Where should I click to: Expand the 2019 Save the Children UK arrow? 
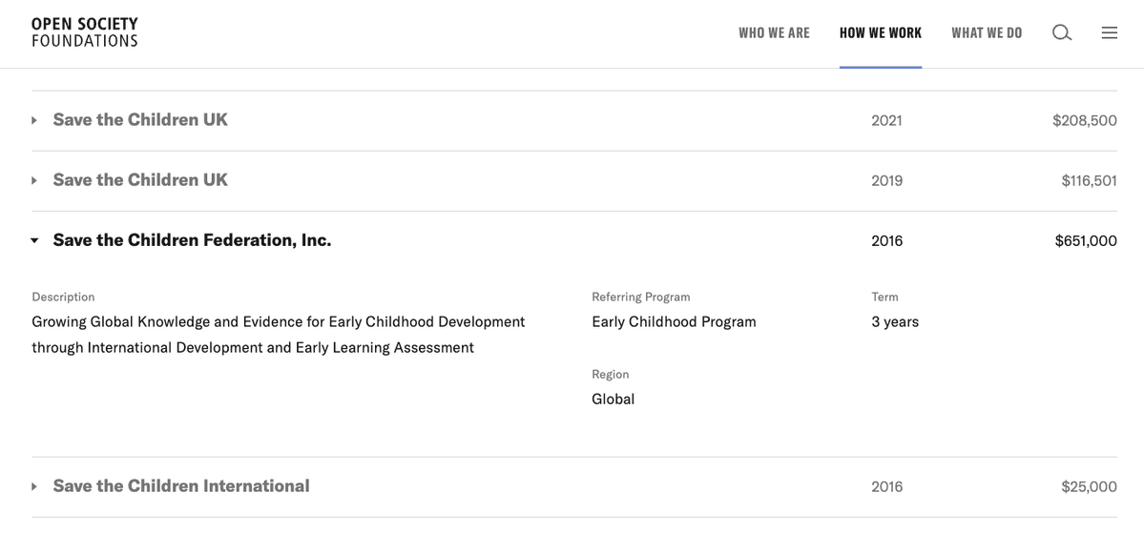pyautogui.click(x=34, y=180)
